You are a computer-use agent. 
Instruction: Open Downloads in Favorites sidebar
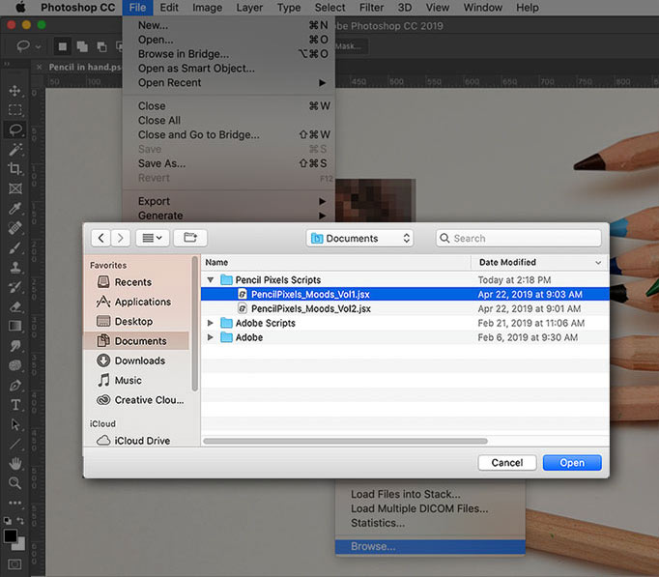[x=136, y=361]
